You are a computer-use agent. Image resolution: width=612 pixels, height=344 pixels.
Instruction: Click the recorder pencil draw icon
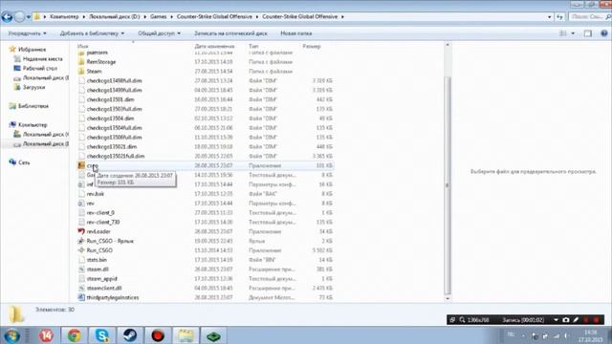(x=576, y=320)
